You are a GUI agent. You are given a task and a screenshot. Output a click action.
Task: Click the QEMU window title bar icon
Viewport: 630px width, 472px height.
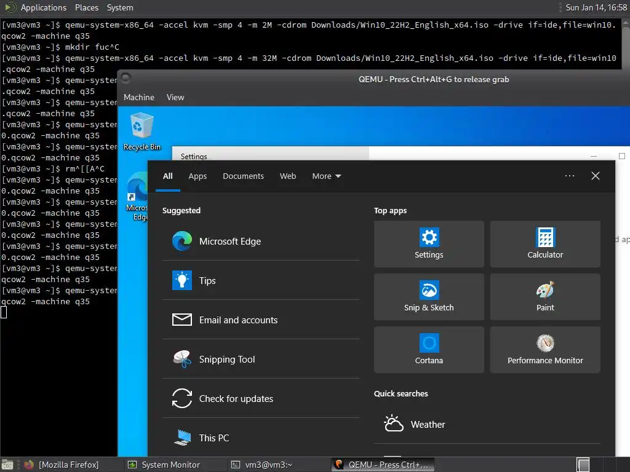tap(126, 78)
